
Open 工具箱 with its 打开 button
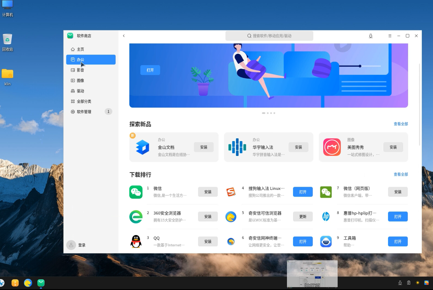pos(398,242)
